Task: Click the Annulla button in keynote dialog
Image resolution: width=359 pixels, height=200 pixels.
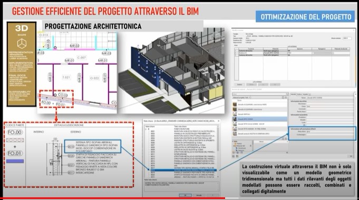Action: (x=199, y=195)
